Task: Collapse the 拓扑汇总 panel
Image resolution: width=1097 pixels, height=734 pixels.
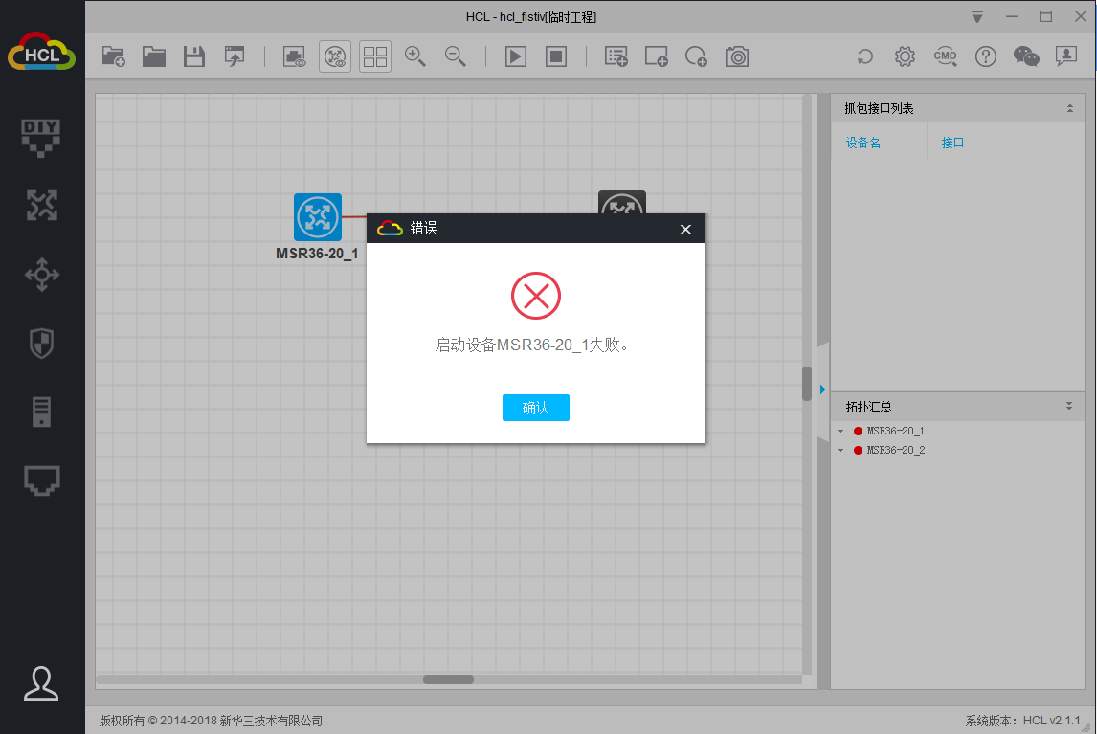Action: click(x=1069, y=407)
